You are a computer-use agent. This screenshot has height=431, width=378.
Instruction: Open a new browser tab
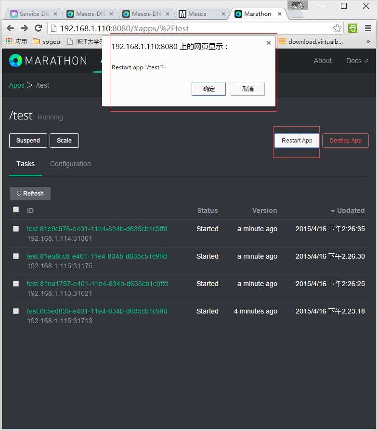tap(296, 14)
